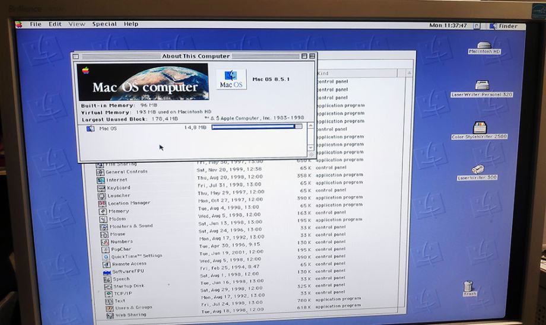Screen dimensions: 546x325
Task: Click the Mac OS memory usage bar
Action: coord(256,127)
